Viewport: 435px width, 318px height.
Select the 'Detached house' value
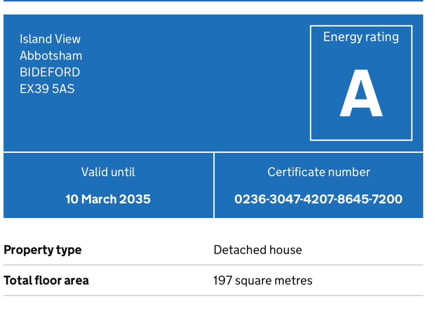258,250
